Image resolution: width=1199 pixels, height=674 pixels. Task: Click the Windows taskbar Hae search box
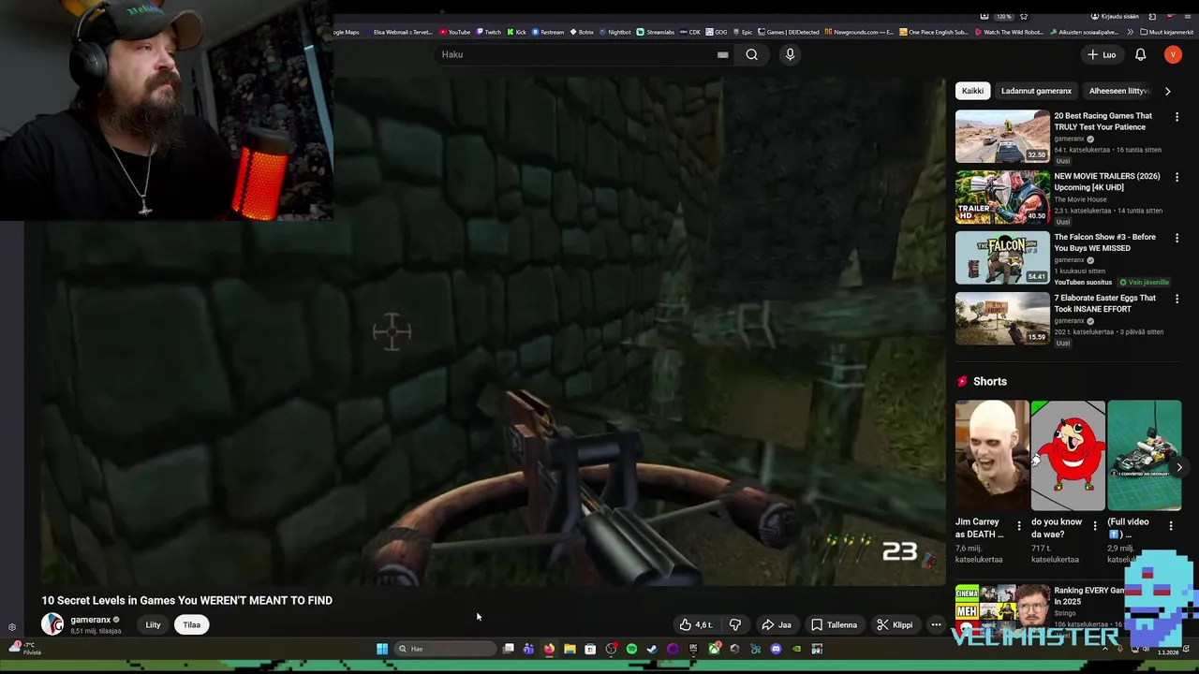(445, 649)
